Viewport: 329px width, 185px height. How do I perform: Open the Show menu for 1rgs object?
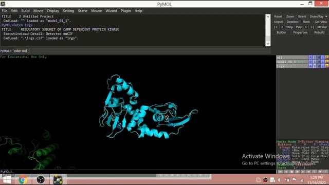click(x=314, y=66)
